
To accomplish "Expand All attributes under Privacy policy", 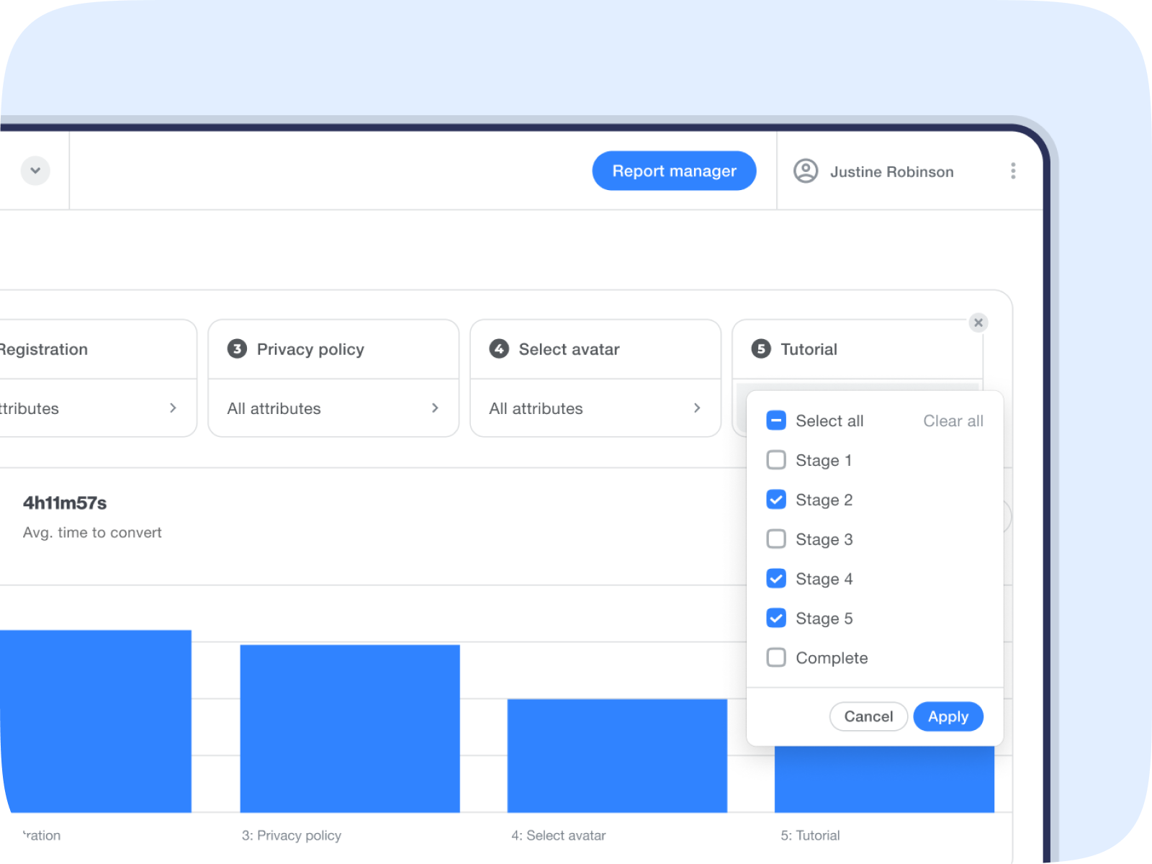I will tap(333, 408).
